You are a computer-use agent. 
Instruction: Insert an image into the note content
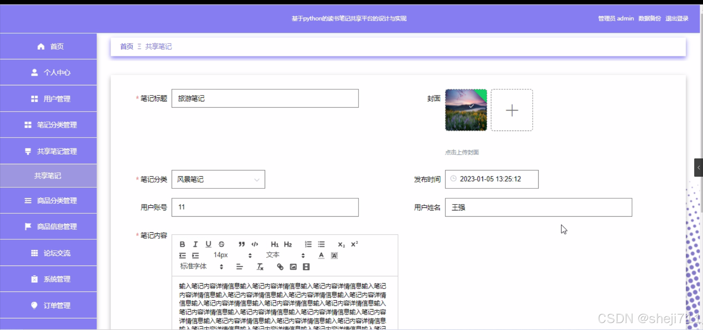pyautogui.click(x=293, y=267)
